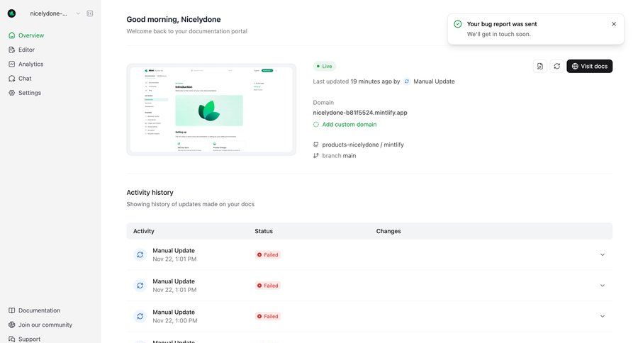The width and height of the screenshot is (638, 343).
Task: Collapse the sidebar panel icon
Action: (90, 13)
